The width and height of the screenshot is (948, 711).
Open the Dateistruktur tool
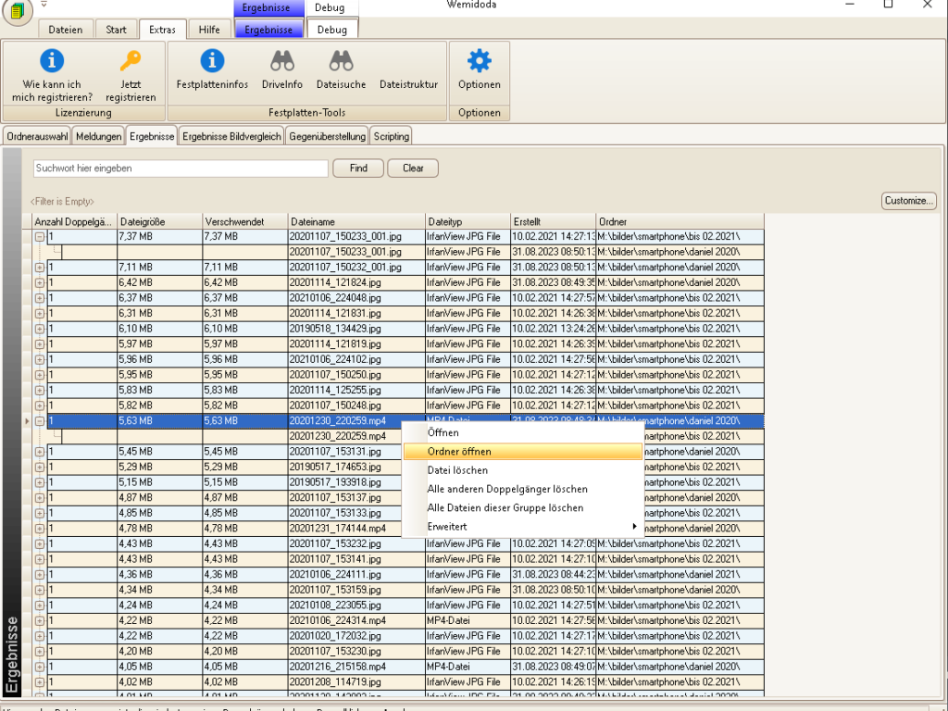pyautogui.click(x=408, y=83)
